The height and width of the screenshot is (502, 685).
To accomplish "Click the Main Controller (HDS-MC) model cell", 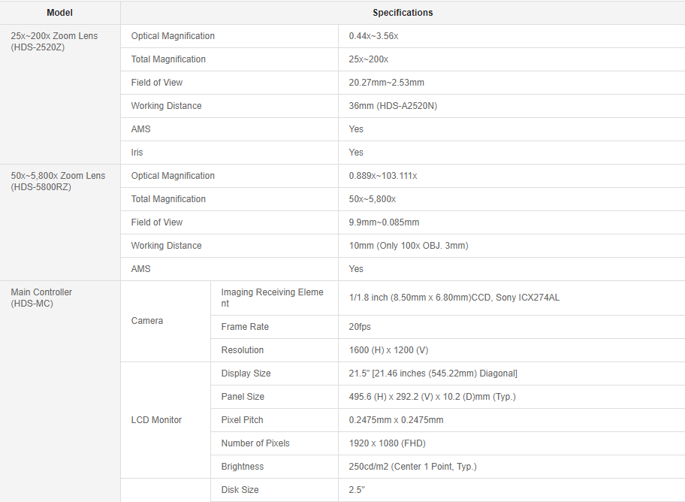I will click(x=41, y=298).
